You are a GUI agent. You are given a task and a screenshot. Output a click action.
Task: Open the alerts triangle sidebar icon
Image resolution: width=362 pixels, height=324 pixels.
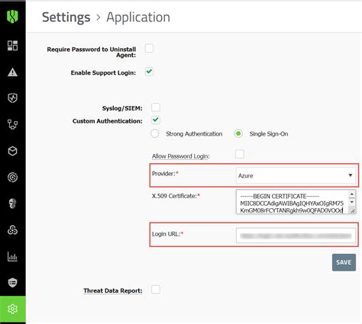click(x=12, y=72)
